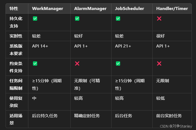
Task: Click 较差 in JobScheduler 实时性 cell
Action: click(119, 36)
